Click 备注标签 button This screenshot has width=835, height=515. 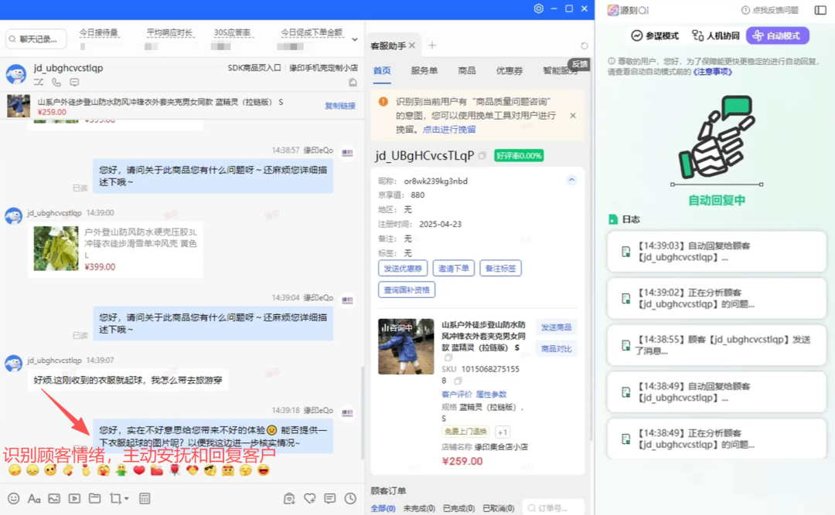click(x=500, y=268)
